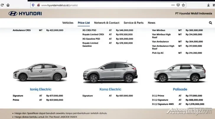Click Palisade price Rp 1,078,000,000
The width and height of the screenshot is (215, 119).
tap(195, 104)
